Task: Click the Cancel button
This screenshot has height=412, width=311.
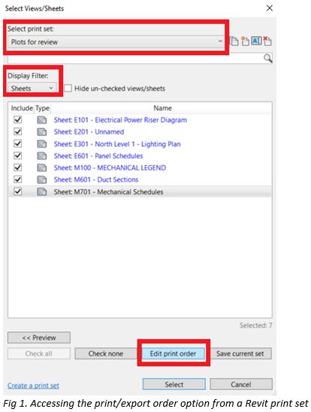Action: click(x=241, y=384)
